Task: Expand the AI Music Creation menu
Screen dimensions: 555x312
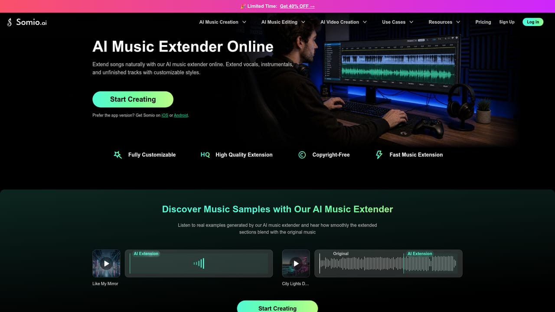Action: [x=223, y=22]
